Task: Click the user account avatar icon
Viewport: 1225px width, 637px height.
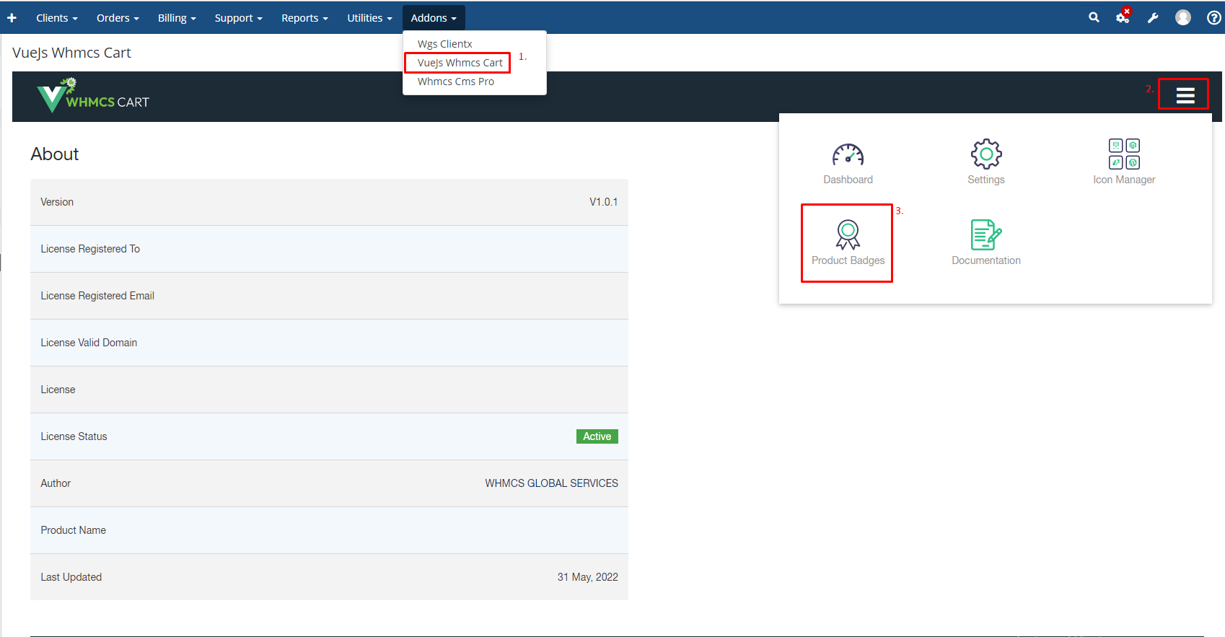Action: point(1182,17)
